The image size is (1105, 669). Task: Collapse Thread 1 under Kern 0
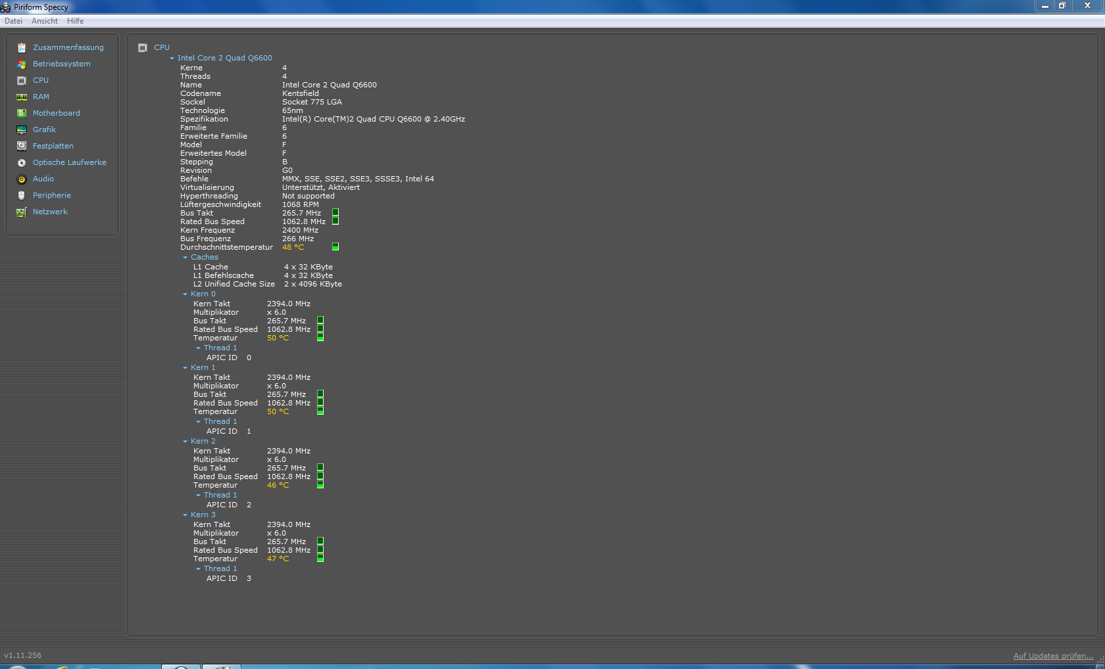click(199, 348)
